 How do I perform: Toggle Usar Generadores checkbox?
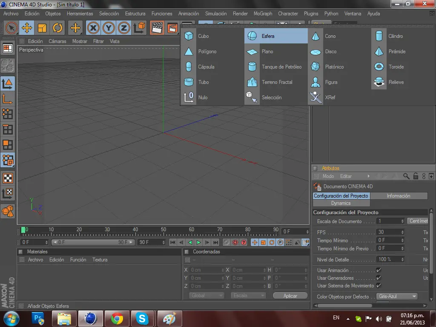(x=379, y=278)
